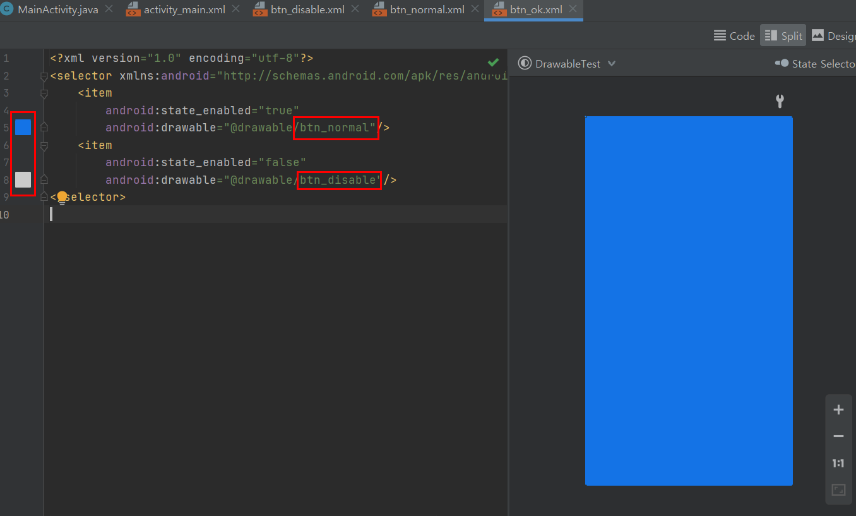Viewport: 856px width, 516px height.
Task: Collapse the first item fold at line 3
Action: point(44,93)
